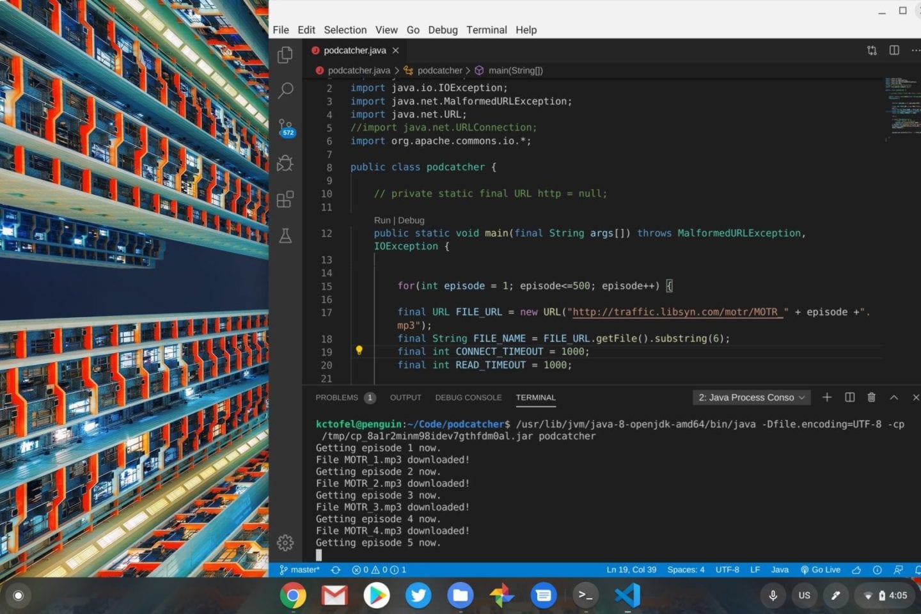Image resolution: width=921 pixels, height=614 pixels.
Task: Open system tray showing 4:05 clock
Action: point(886,595)
